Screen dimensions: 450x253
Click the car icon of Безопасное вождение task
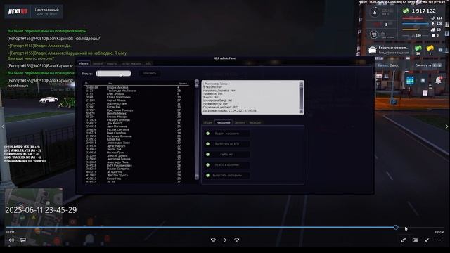(372, 50)
